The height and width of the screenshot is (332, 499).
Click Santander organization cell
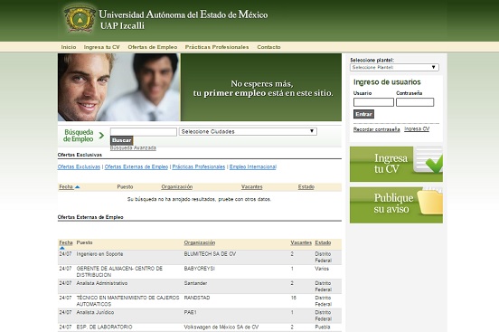[x=195, y=283]
